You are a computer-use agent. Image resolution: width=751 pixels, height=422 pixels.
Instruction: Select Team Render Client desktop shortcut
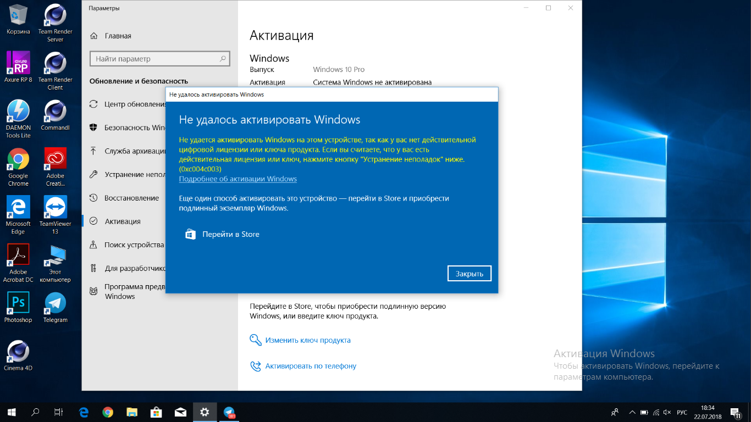point(55,71)
